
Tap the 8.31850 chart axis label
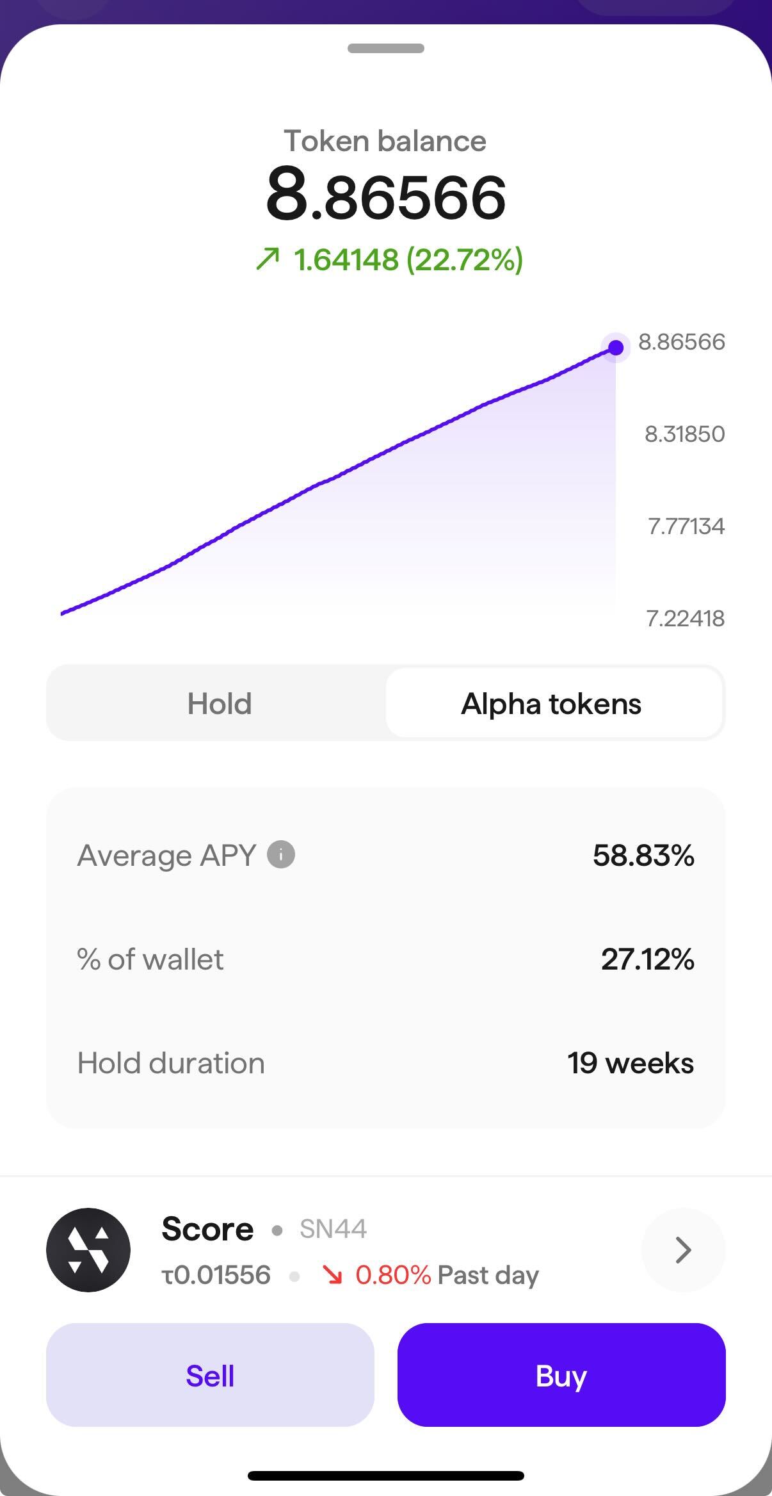(684, 434)
